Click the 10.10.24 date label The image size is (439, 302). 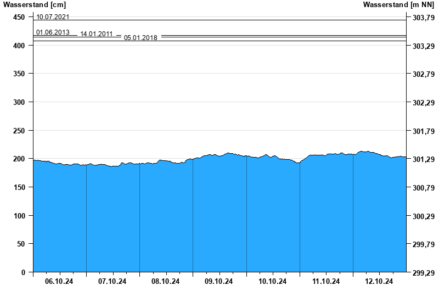click(x=273, y=281)
